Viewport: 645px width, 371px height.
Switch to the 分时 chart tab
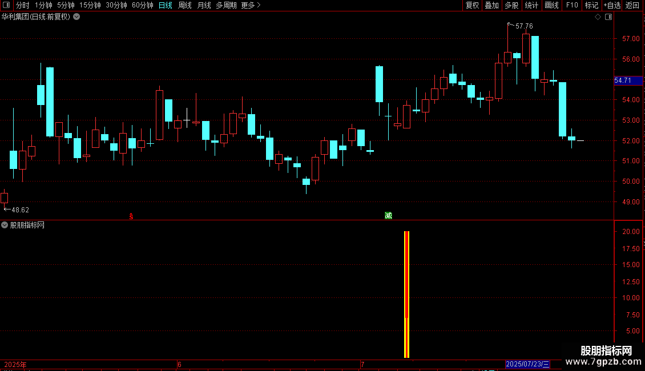click(23, 5)
